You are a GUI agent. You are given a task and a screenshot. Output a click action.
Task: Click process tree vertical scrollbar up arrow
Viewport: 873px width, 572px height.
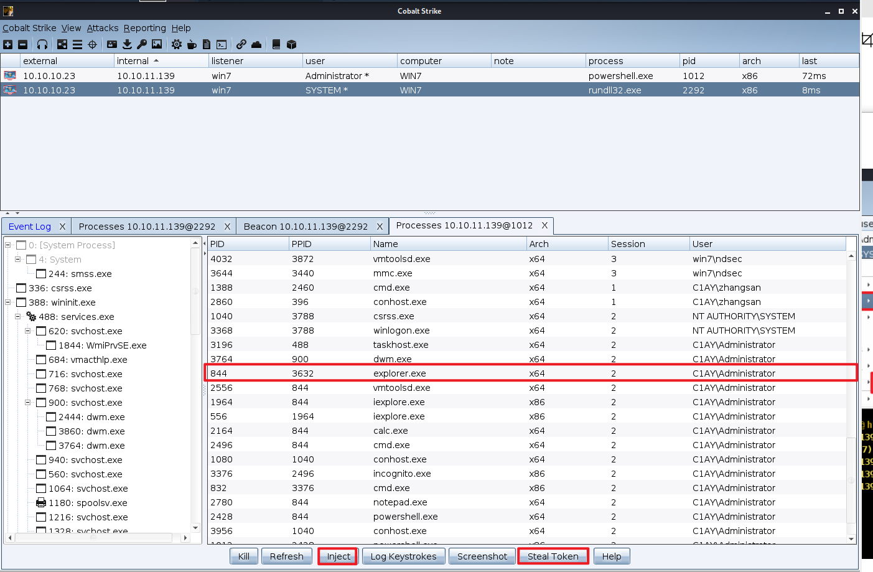(196, 243)
